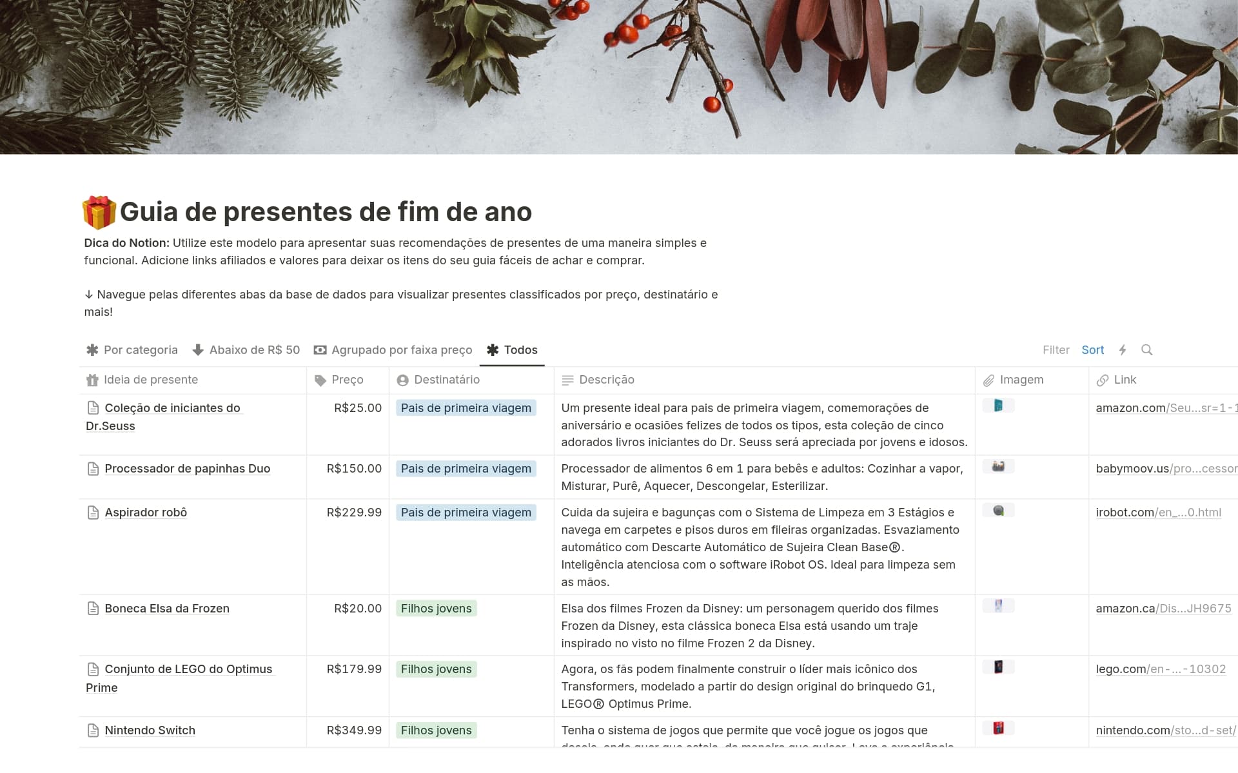Click the search magnifier icon in database toolbar

1146,349
